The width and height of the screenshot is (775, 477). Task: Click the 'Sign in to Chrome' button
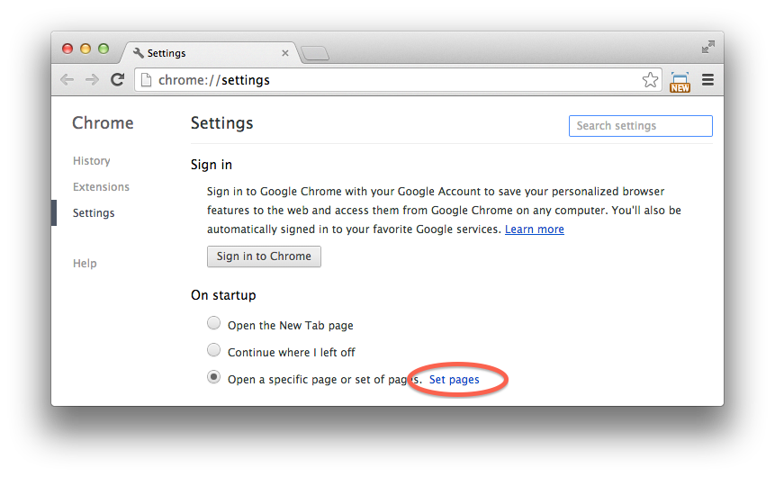tap(264, 256)
